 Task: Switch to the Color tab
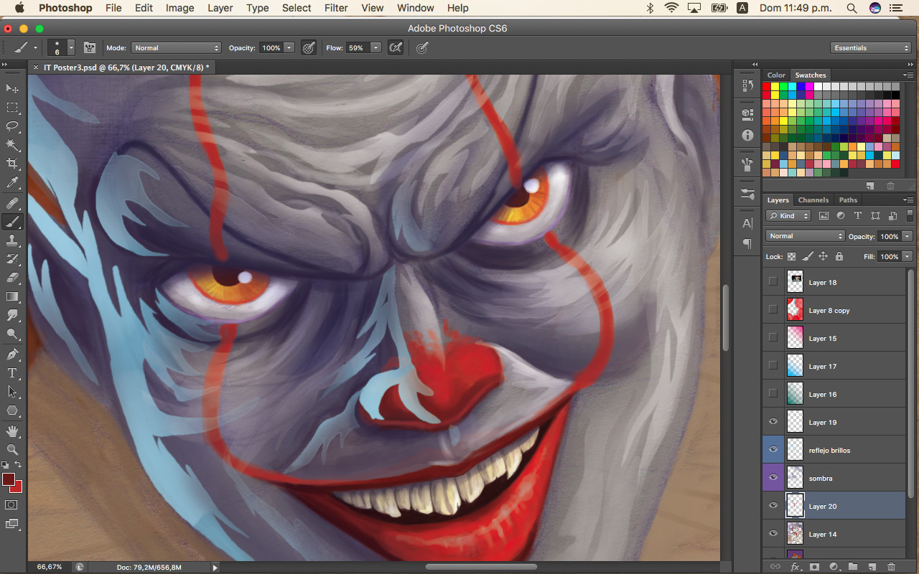pyautogui.click(x=776, y=75)
